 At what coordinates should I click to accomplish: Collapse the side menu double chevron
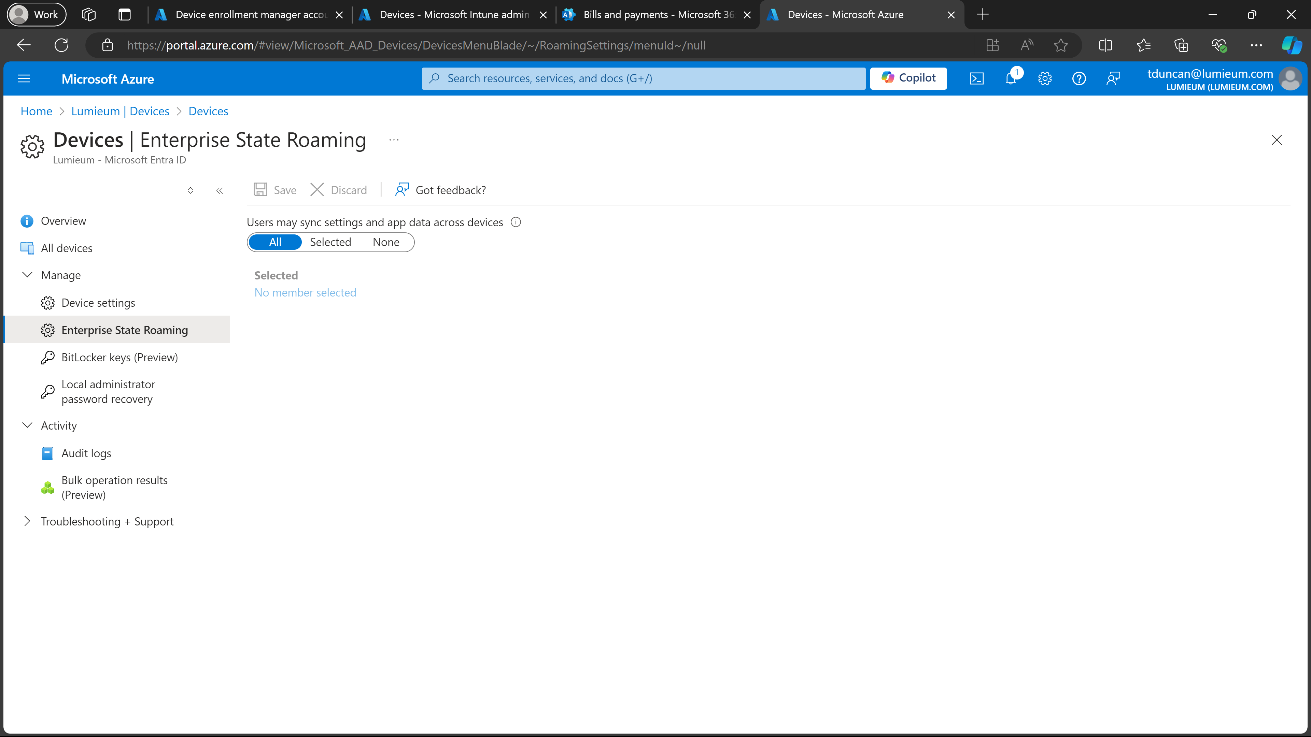tap(219, 191)
